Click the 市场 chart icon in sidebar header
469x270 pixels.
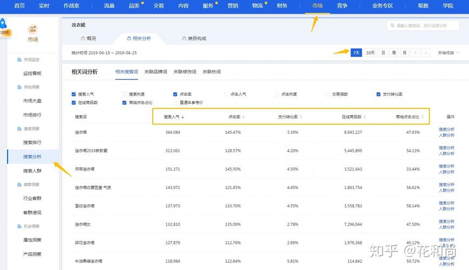33,29
